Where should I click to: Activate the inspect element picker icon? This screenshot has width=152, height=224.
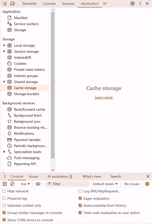(5, 4)
